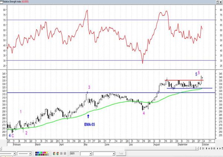223x157 pixels.
Task: Click the 'D' daily periodicity icon
Action: (x=203, y=148)
